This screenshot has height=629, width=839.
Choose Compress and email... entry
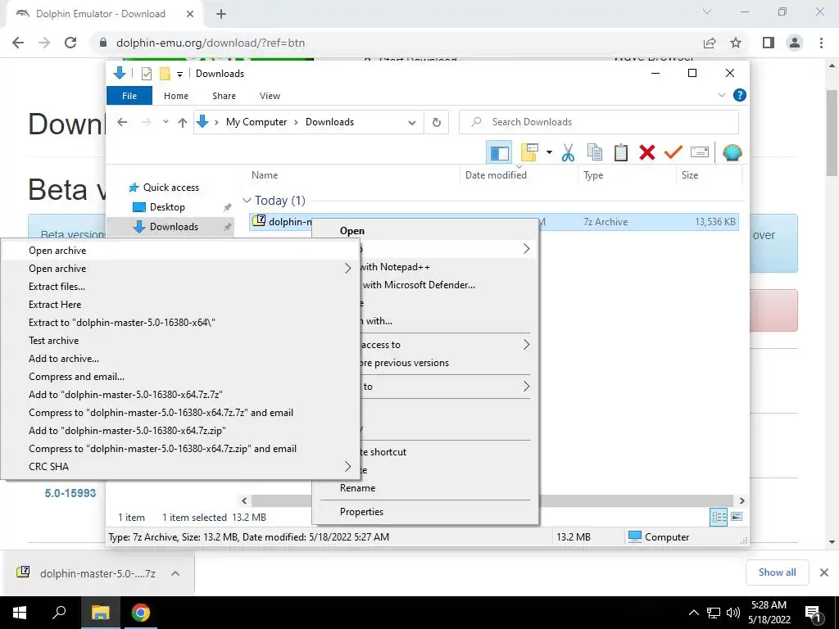point(76,377)
